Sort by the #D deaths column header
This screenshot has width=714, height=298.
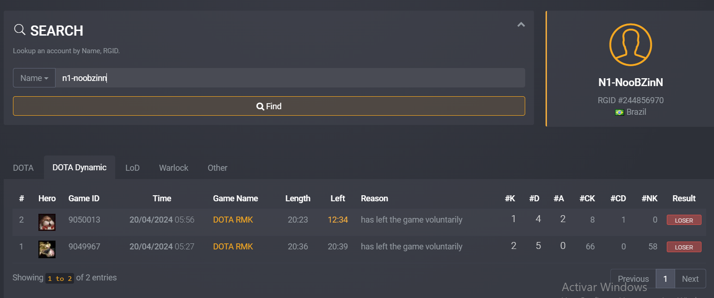tap(534, 199)
